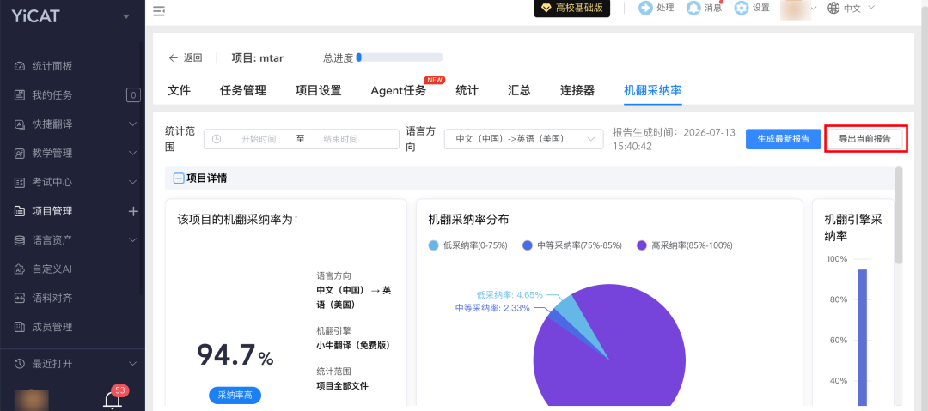The height and width of the screenshot is (411, 928).
Task: Switch to 汇总 tab
Action: (x=519, y=90)
